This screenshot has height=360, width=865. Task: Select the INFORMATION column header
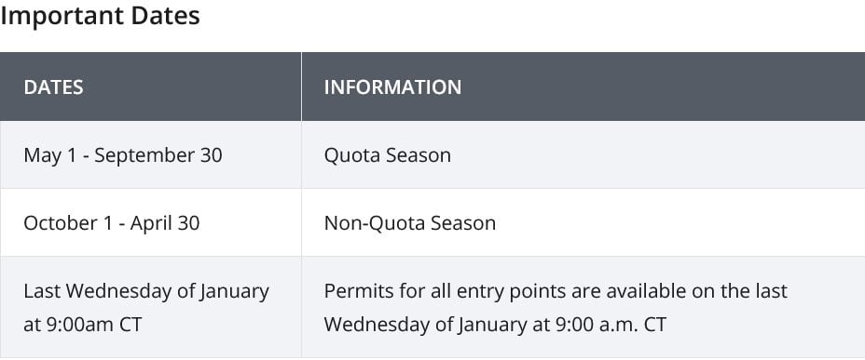click(392, 87)
